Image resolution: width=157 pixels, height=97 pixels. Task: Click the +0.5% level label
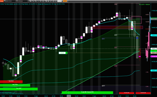pos(147,15)
